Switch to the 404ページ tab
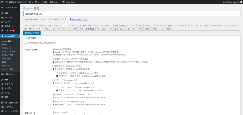 pyautogui.click(x=66, y=29)
